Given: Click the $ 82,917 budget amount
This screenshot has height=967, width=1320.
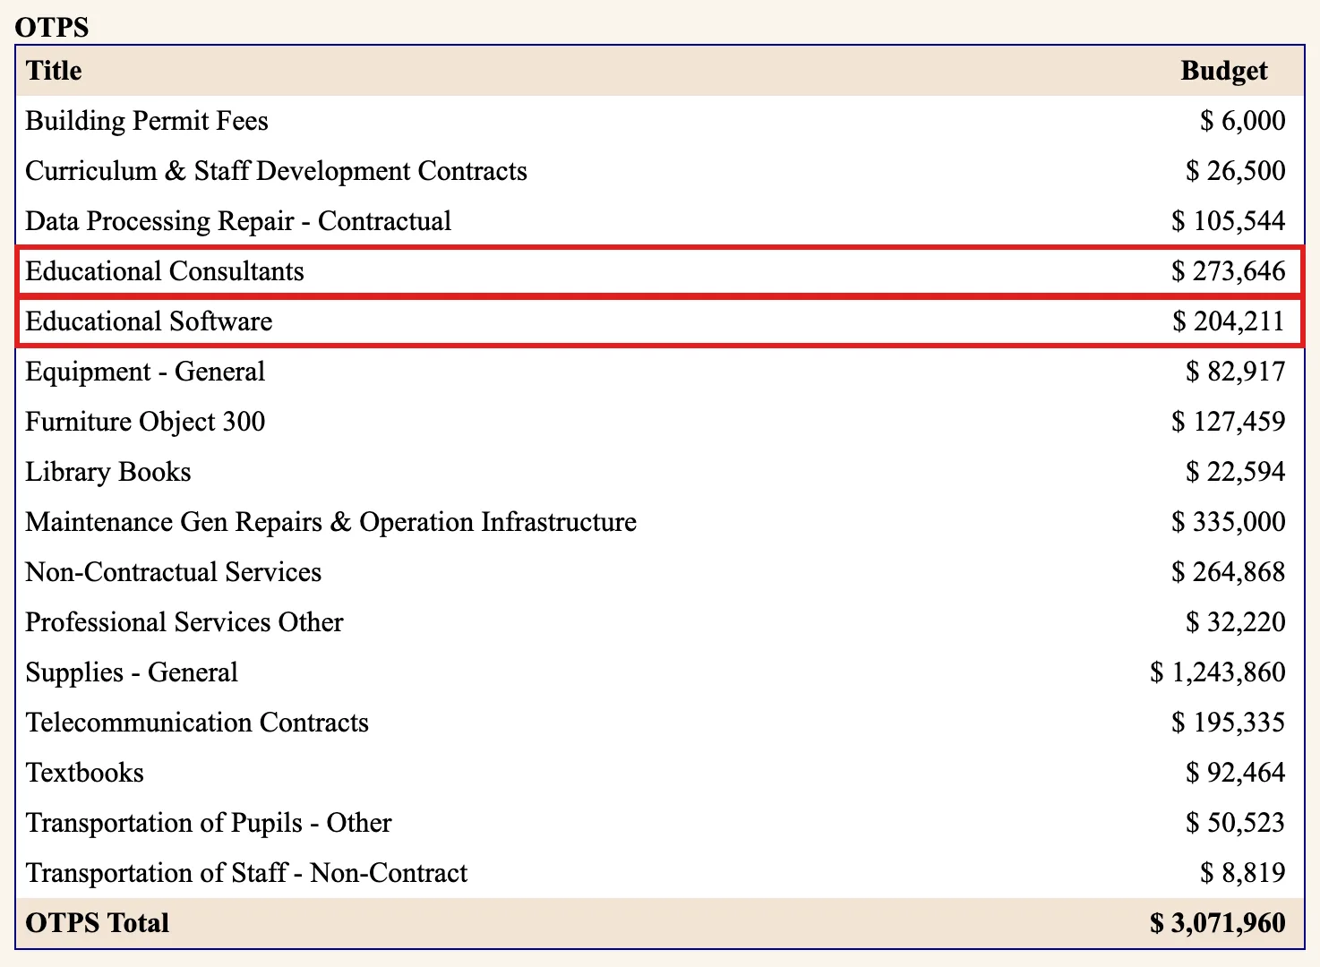Looking at the screenshot, I should pyautogui.click(x=1236, y=372).
